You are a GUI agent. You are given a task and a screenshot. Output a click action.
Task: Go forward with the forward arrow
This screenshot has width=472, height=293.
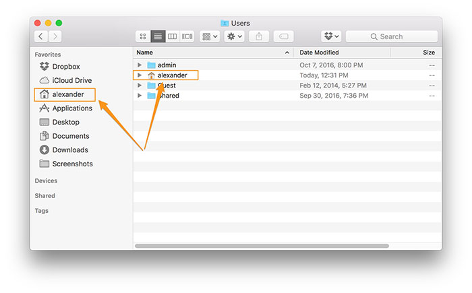tap(55, 36)
